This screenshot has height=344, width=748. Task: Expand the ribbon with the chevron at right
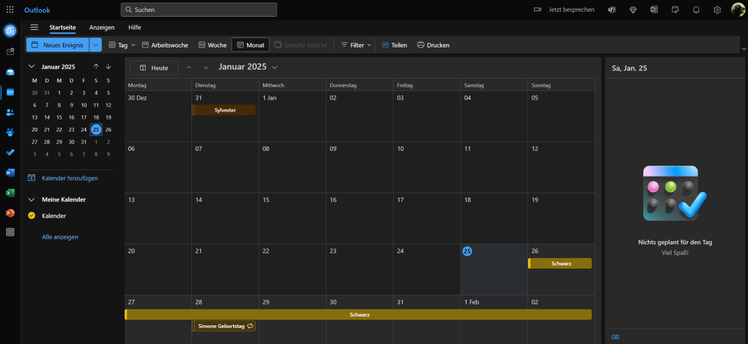743,49
